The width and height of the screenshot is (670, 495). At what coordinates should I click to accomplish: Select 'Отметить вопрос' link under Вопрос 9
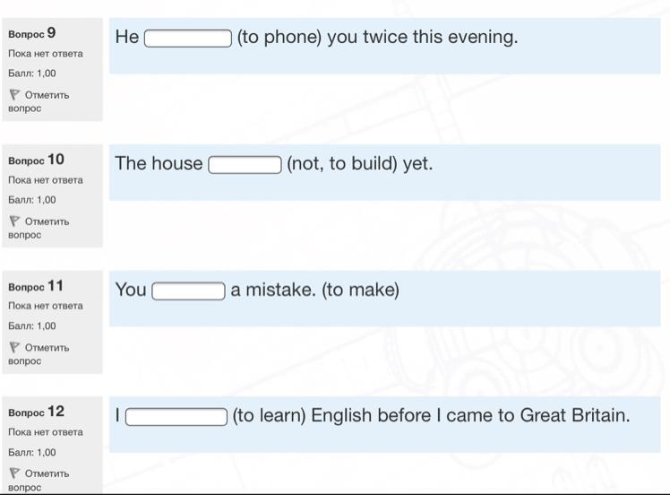(x=39, y=101)
